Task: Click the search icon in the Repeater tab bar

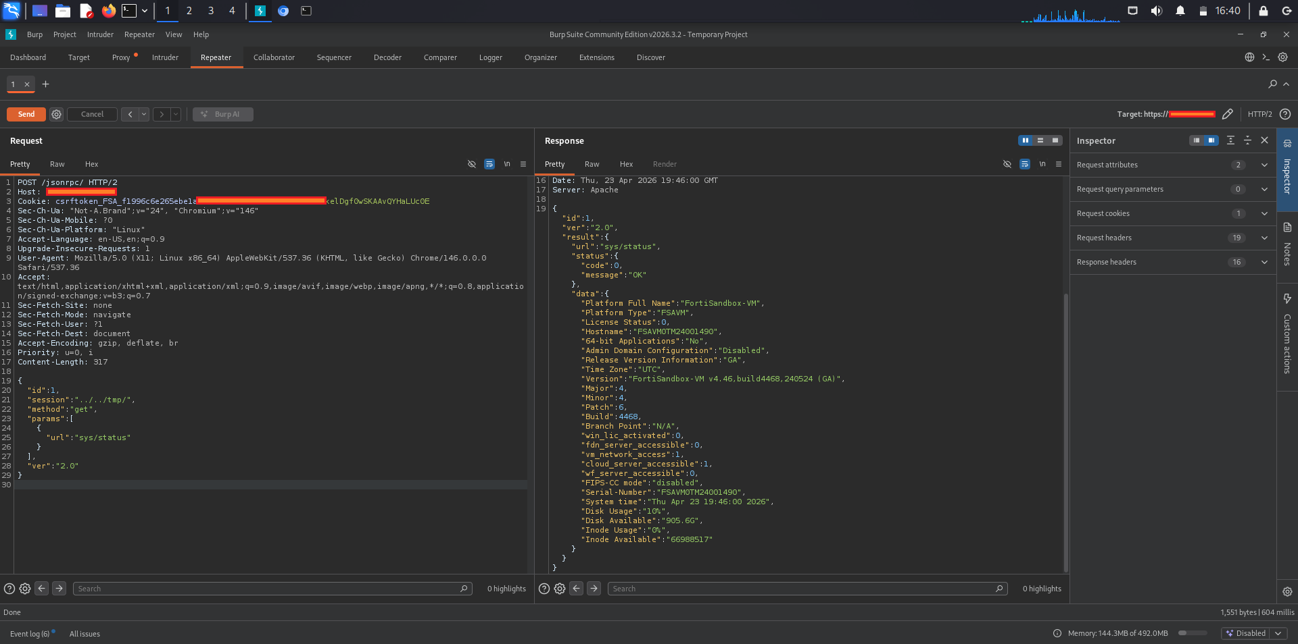Action: (x=1272, y=84)
